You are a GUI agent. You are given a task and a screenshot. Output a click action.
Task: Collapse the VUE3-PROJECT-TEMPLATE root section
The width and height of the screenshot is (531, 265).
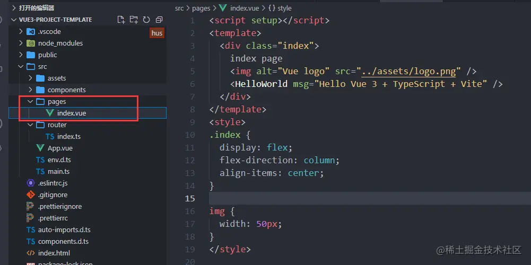(x=14, y=20)
